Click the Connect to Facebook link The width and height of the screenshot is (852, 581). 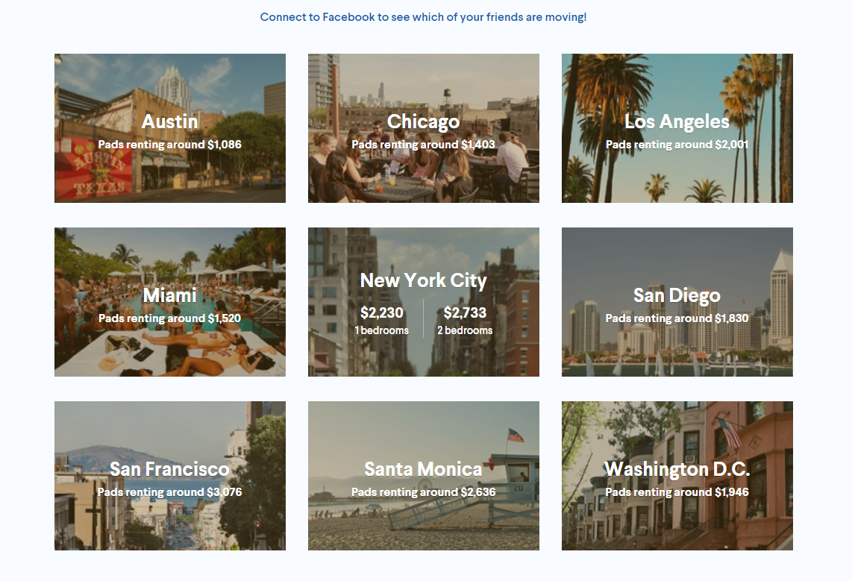pos(423,16)
